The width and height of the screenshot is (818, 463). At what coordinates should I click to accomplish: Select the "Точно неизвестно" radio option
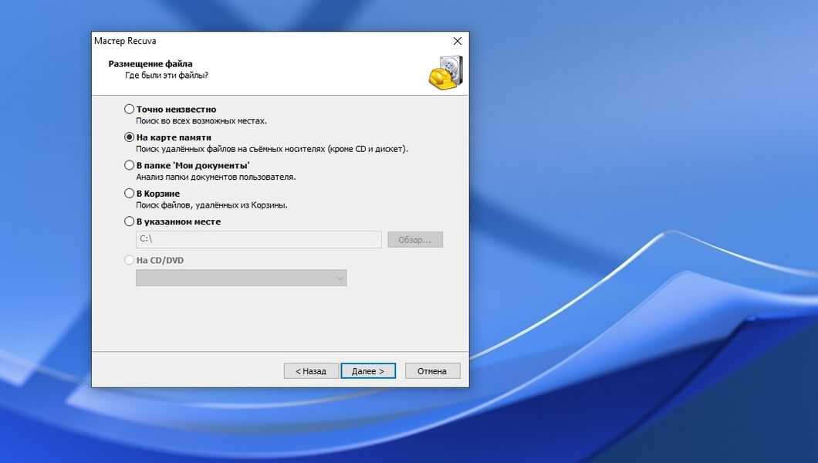pyautogui.click(x=129, y=110)
